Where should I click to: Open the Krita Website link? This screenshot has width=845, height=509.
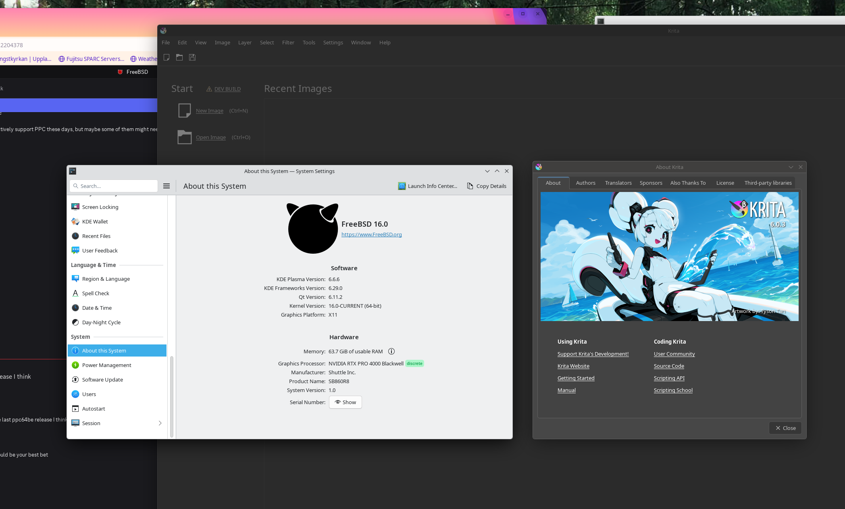pyautogui.click(x=573, y=366)
